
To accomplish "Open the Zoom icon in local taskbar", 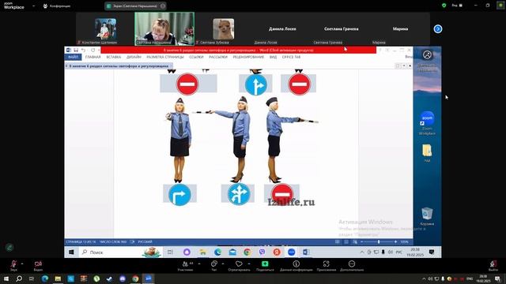I will pos(149,278).
